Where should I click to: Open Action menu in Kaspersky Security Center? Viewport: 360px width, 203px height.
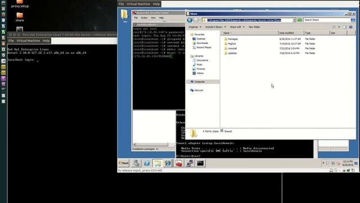pos(144,17)
